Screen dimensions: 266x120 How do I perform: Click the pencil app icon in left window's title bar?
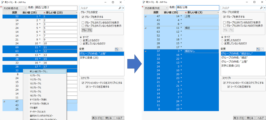click(2, 2)
